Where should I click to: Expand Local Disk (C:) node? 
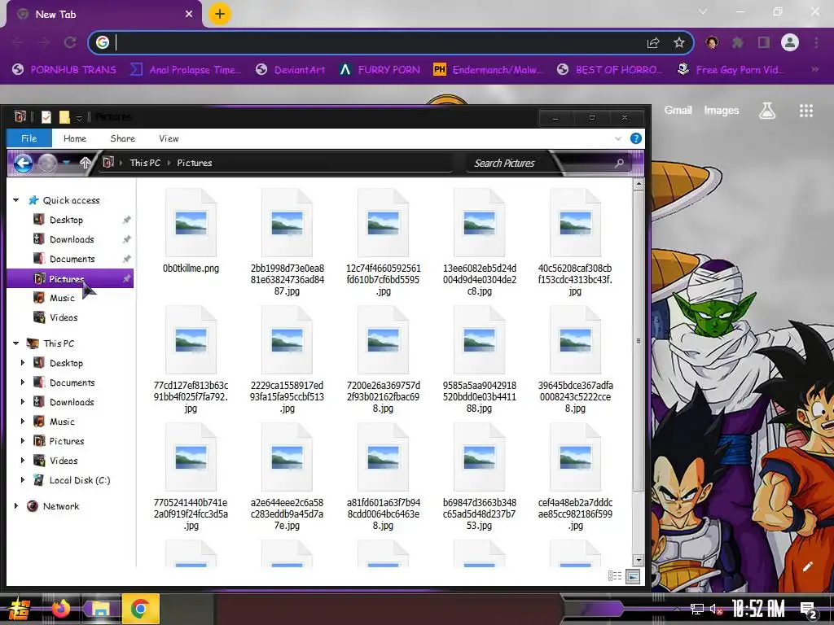[22, 480]
